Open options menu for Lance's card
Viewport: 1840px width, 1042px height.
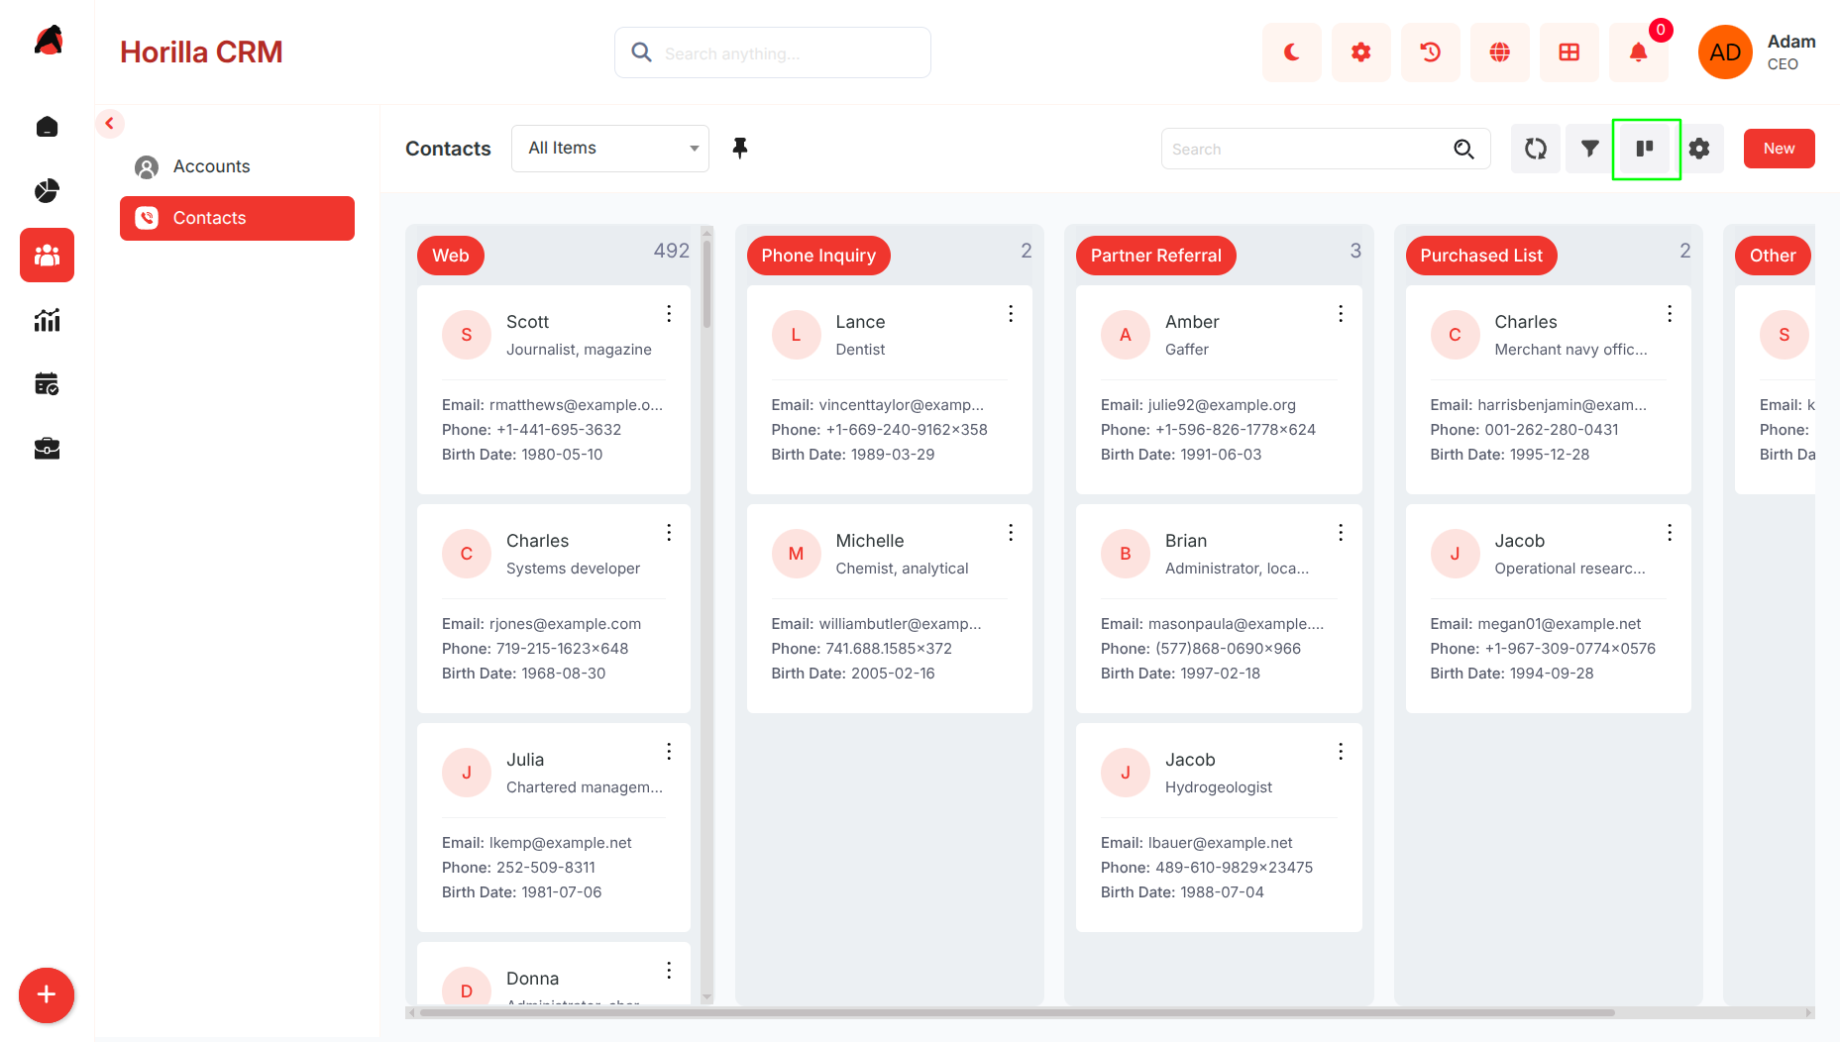pos(1011,313)
